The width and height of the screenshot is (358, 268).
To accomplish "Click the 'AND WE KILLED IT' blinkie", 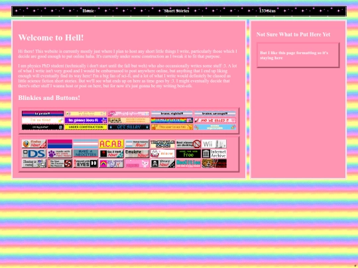I will point(215,120).
